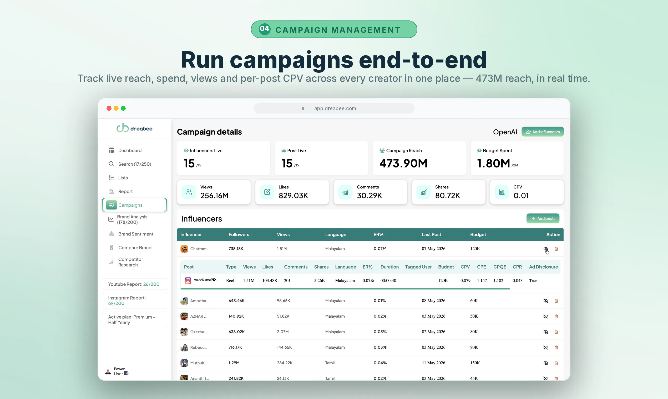Show post details for Greesh row
Image resolution: width=668 pixels, height=399 pixels.
point(546,332)
